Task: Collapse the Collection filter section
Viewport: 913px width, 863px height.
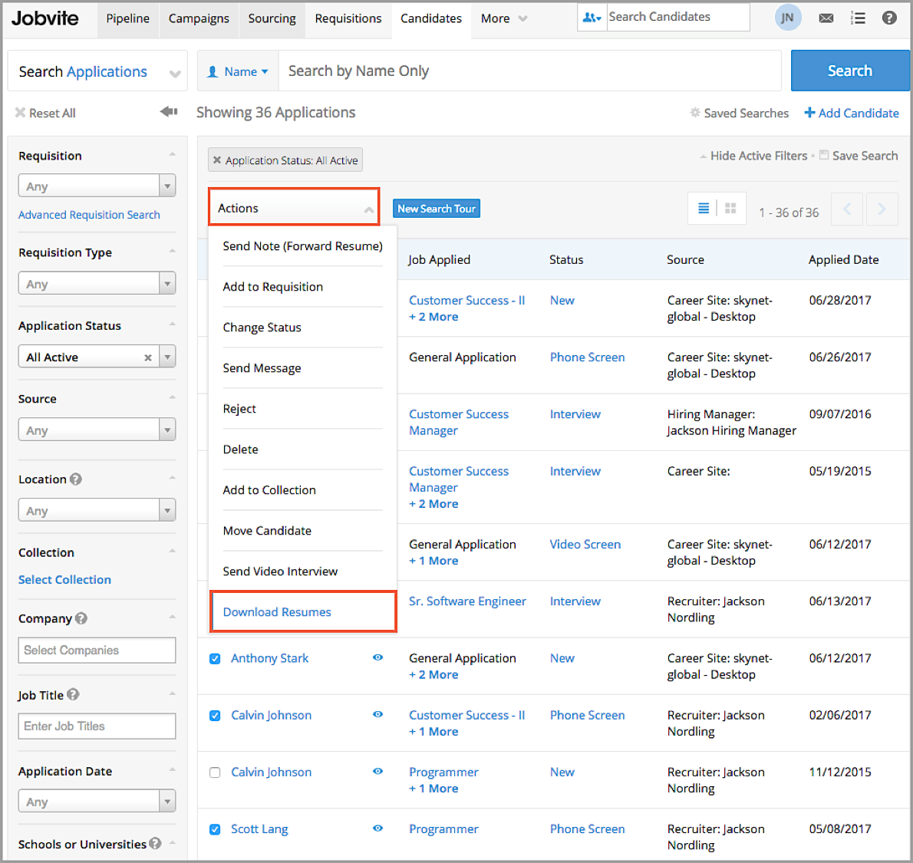Action: coord(172,551)
